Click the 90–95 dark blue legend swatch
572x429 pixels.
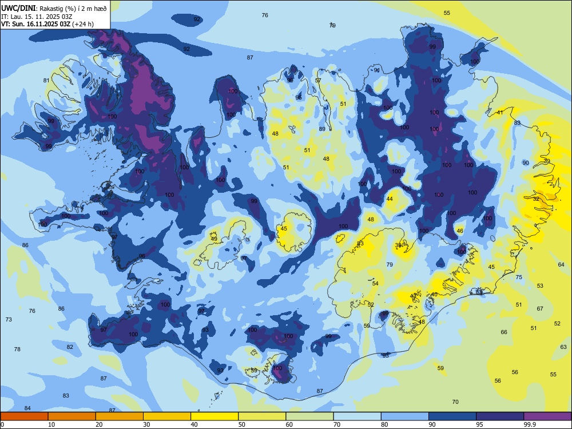(452, 416)
